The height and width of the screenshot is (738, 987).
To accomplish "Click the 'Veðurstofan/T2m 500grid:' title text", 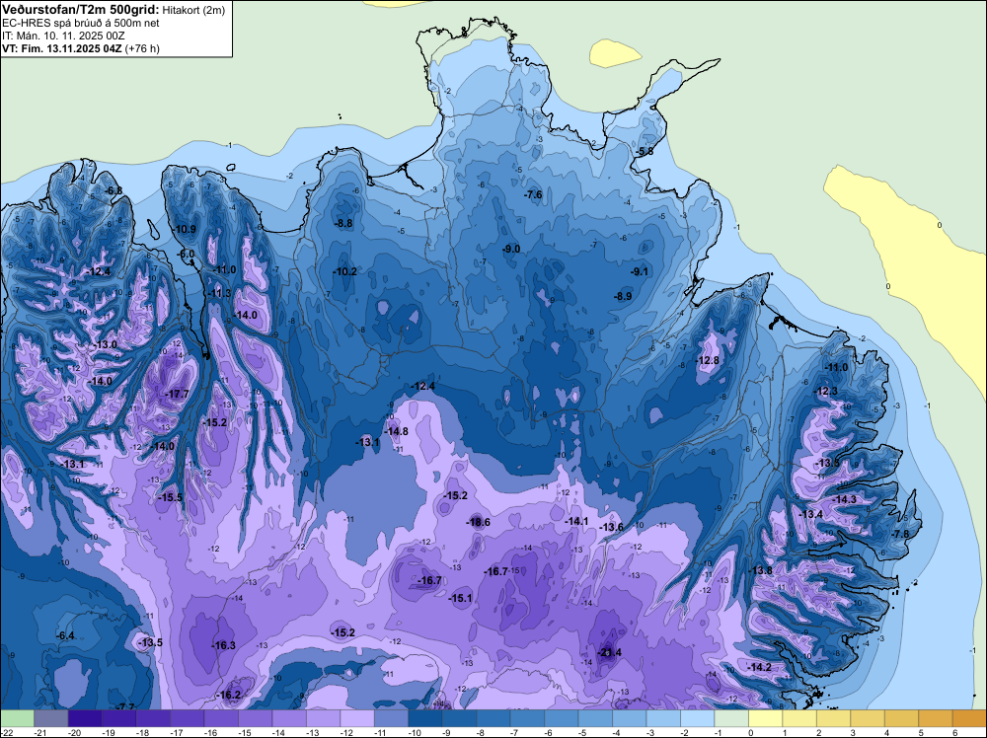I will tap(81, 10).
